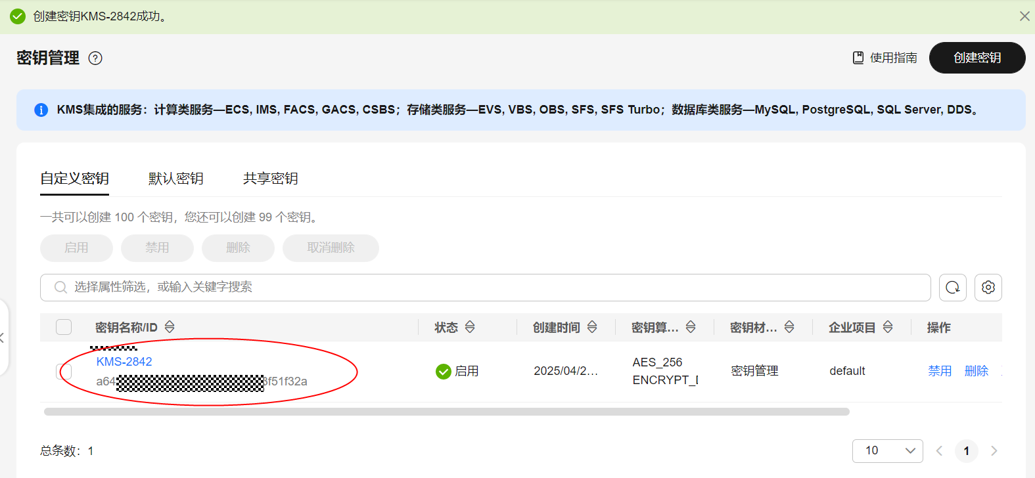Focus the key search filter field

pyautogui.click(x=485, y=288)
